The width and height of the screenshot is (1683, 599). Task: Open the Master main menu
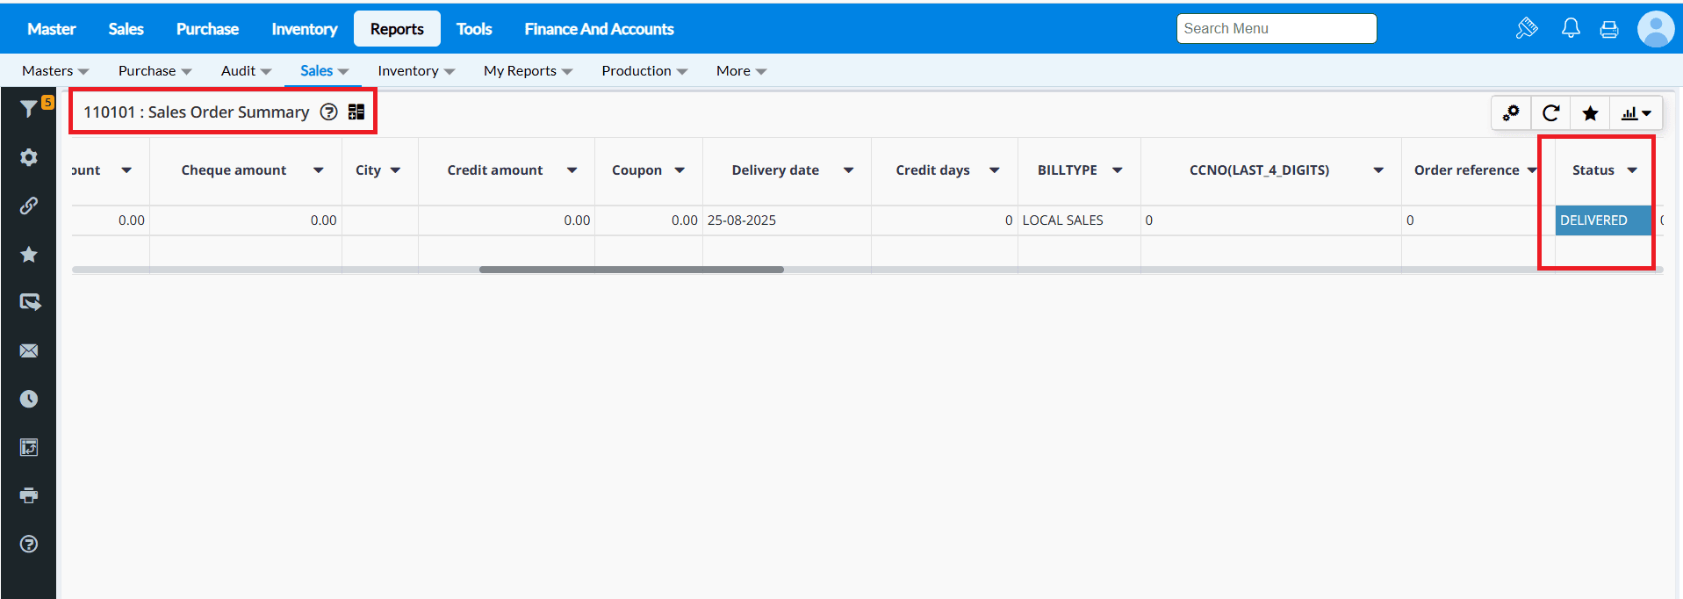click(51, 29)
